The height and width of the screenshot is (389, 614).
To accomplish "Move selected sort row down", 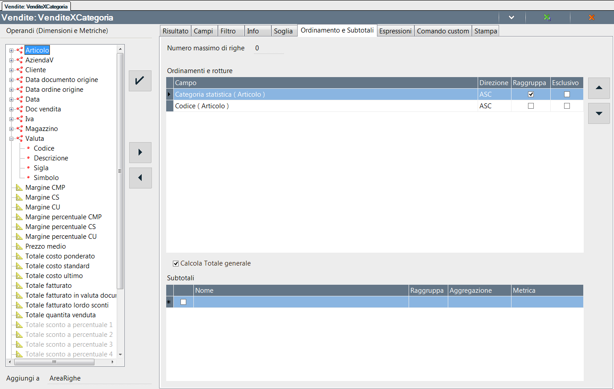I will coord(599,113).
